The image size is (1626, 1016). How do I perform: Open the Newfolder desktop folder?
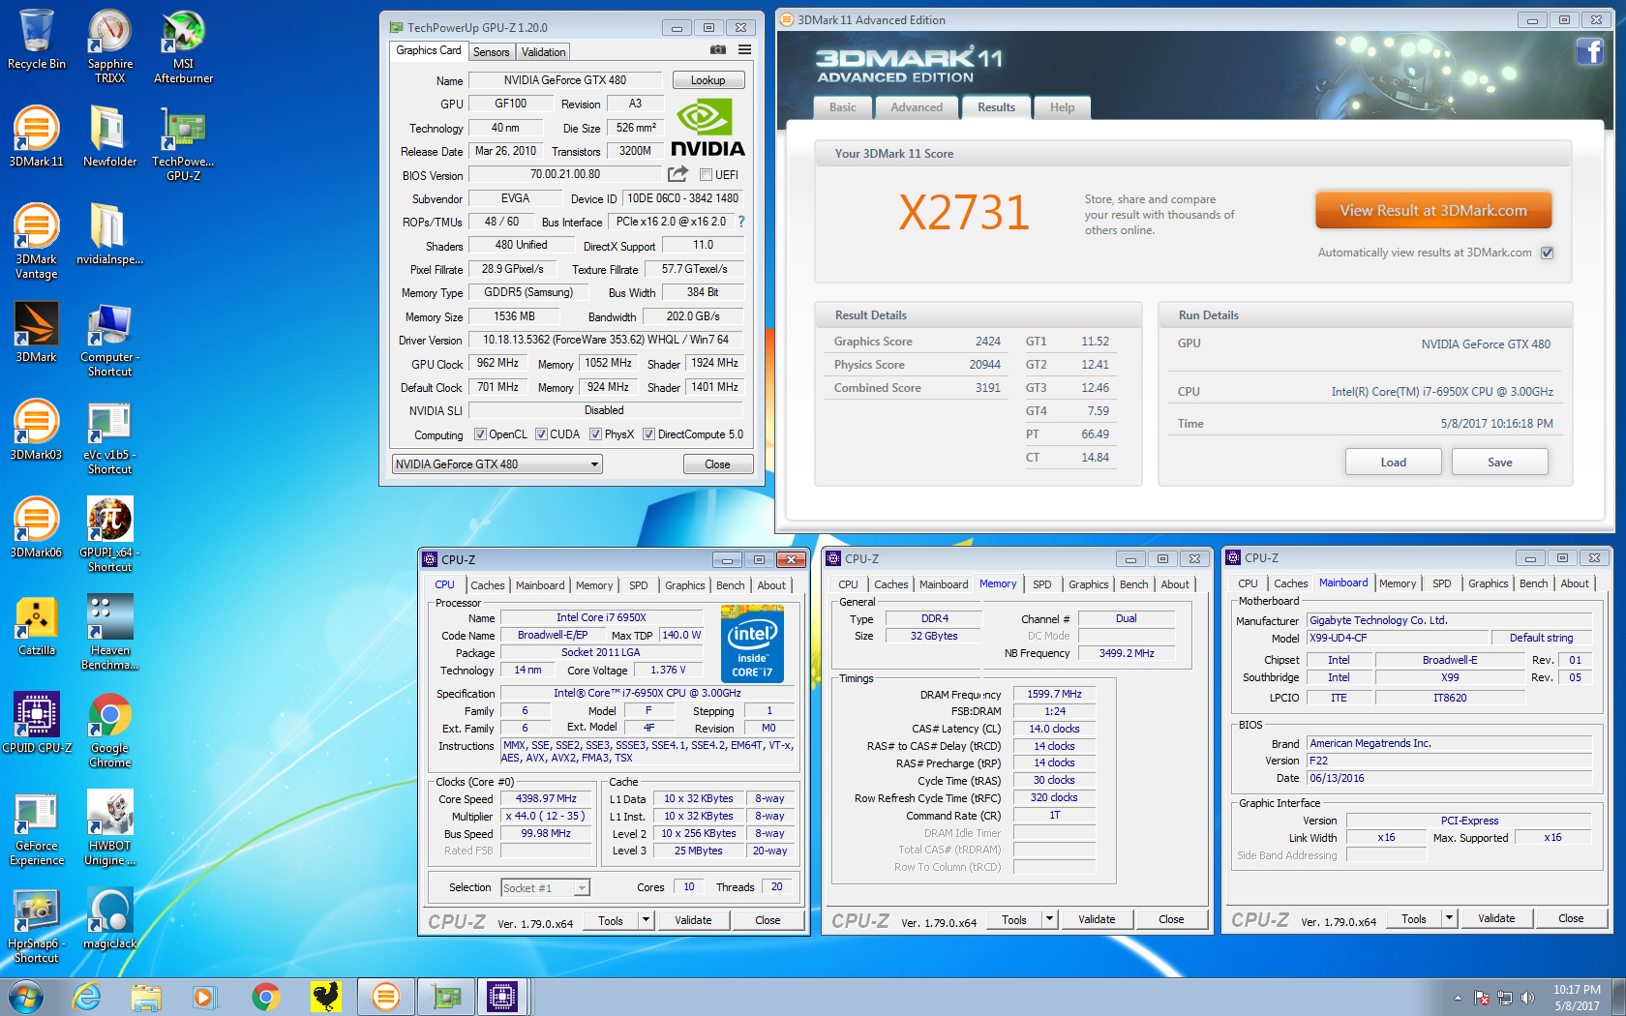coord(109,136)
